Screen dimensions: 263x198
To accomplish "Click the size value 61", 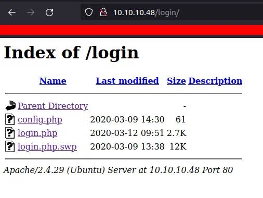I will [x=181, y=119].
